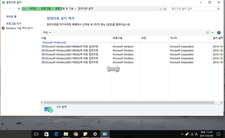Show hidden system tray icons
The height and width of the screenshot is (138, 225).
tap(182, 134)
